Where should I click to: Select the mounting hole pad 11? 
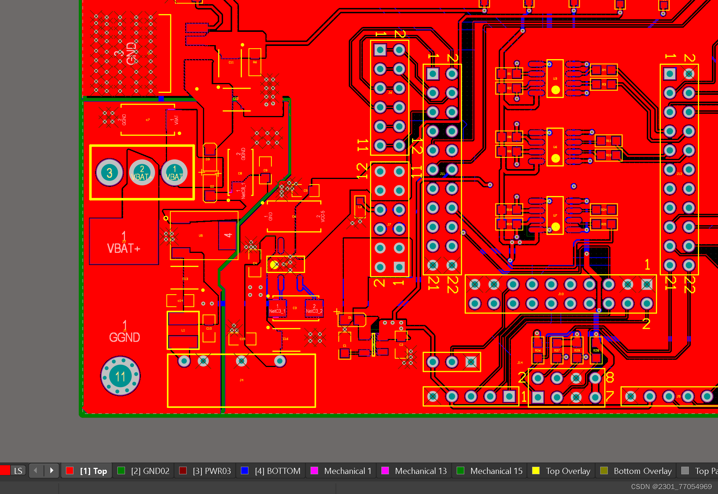point(120,376)
